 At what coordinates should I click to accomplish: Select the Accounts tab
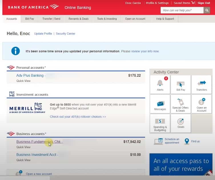pyautogui.click(x=11, y=19)
